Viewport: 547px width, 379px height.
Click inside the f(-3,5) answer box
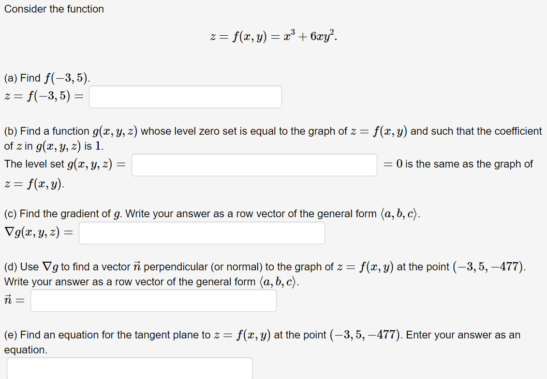point(185,97)
